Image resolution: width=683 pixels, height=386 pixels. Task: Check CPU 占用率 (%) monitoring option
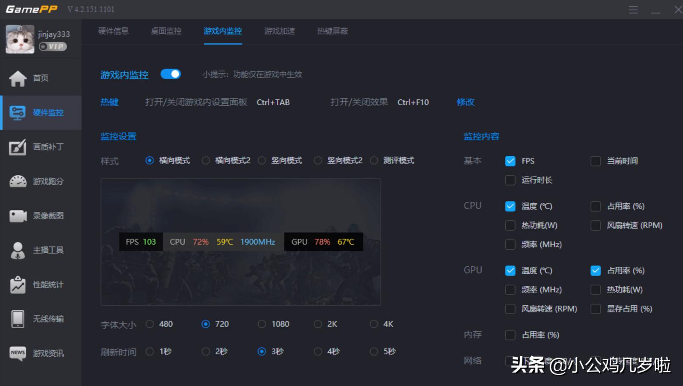(x=595, y=206)
